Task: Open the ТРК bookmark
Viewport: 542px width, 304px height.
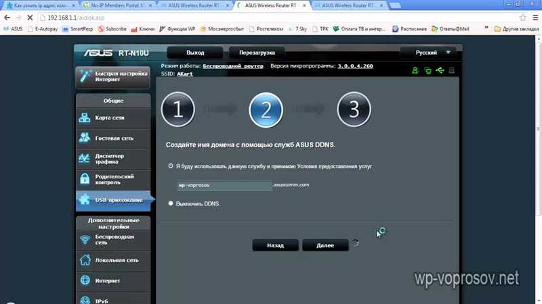Action: [320, 29]
